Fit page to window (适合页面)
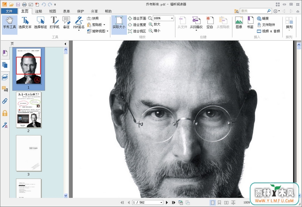The width and height of the screenshot is (302, 207). coord(137,18)
